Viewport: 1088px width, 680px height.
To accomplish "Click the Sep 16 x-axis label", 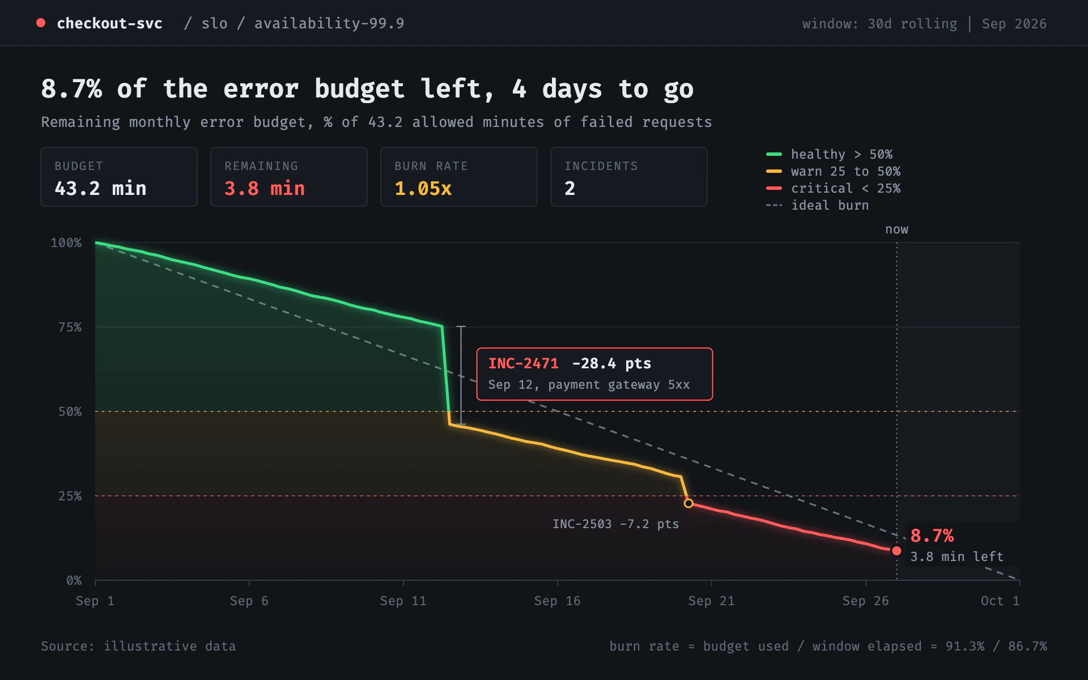I will (x=558, y=601).
